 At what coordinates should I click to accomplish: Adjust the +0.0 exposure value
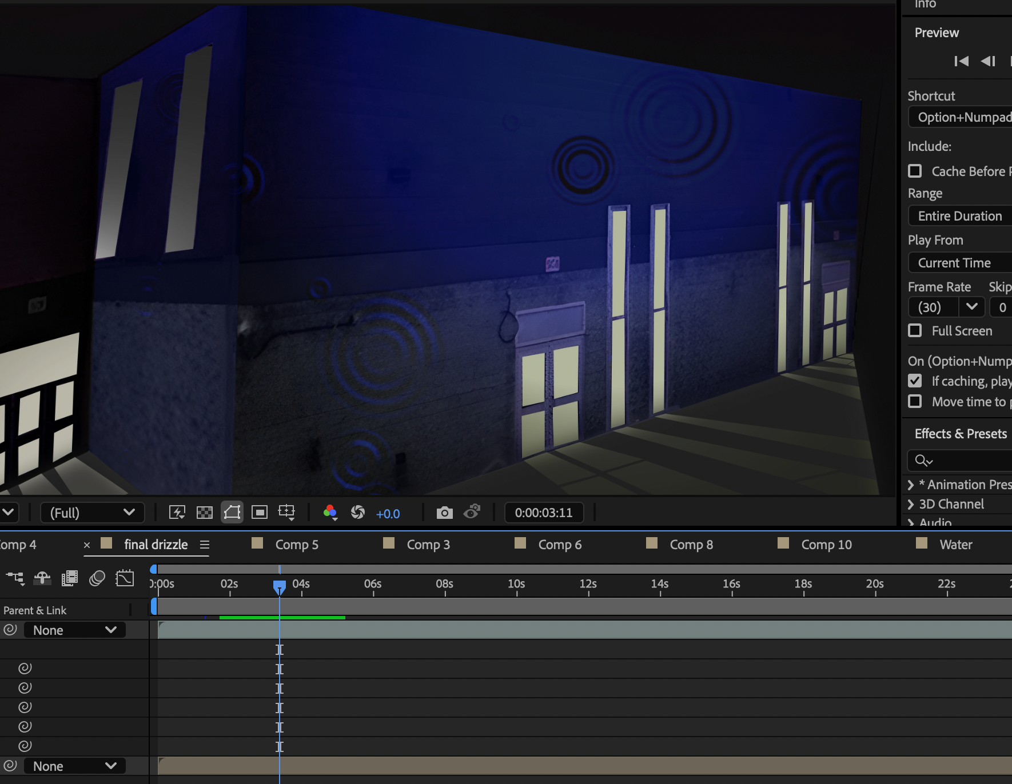388,513
